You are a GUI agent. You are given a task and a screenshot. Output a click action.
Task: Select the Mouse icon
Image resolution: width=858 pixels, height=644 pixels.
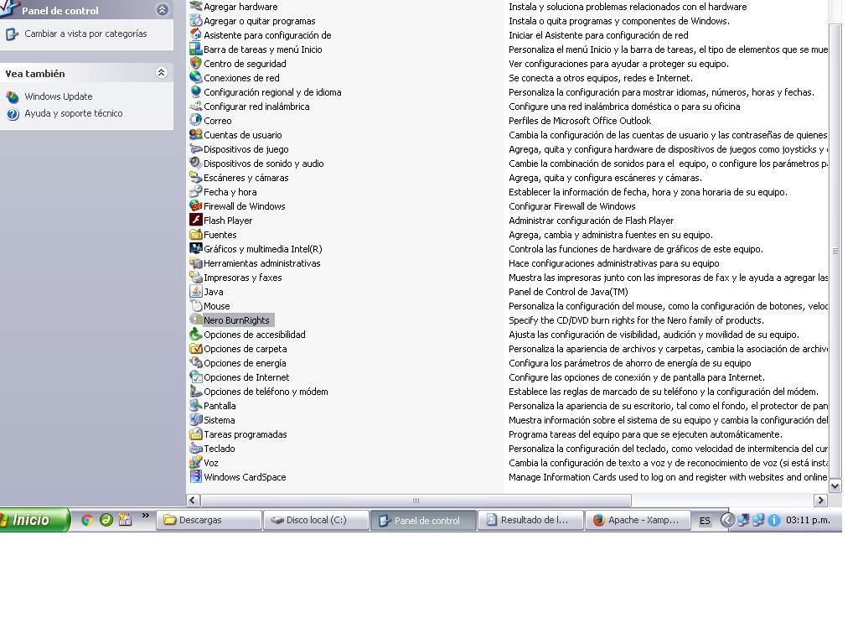(196, 305)
